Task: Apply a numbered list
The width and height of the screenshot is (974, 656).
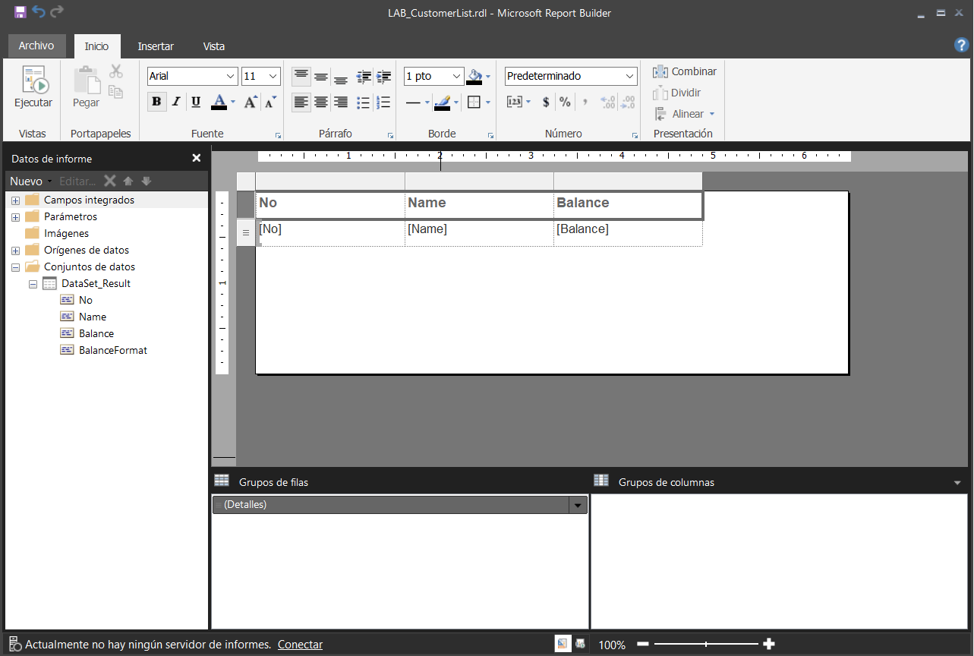Action: [x=384, y=102]
